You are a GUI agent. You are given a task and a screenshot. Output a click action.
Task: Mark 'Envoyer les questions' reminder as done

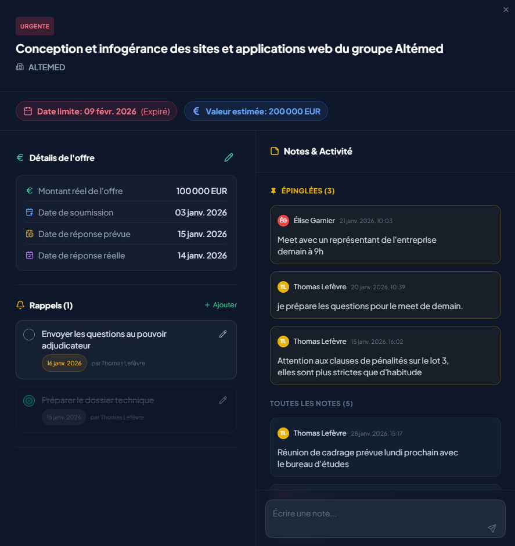point(29,335)
